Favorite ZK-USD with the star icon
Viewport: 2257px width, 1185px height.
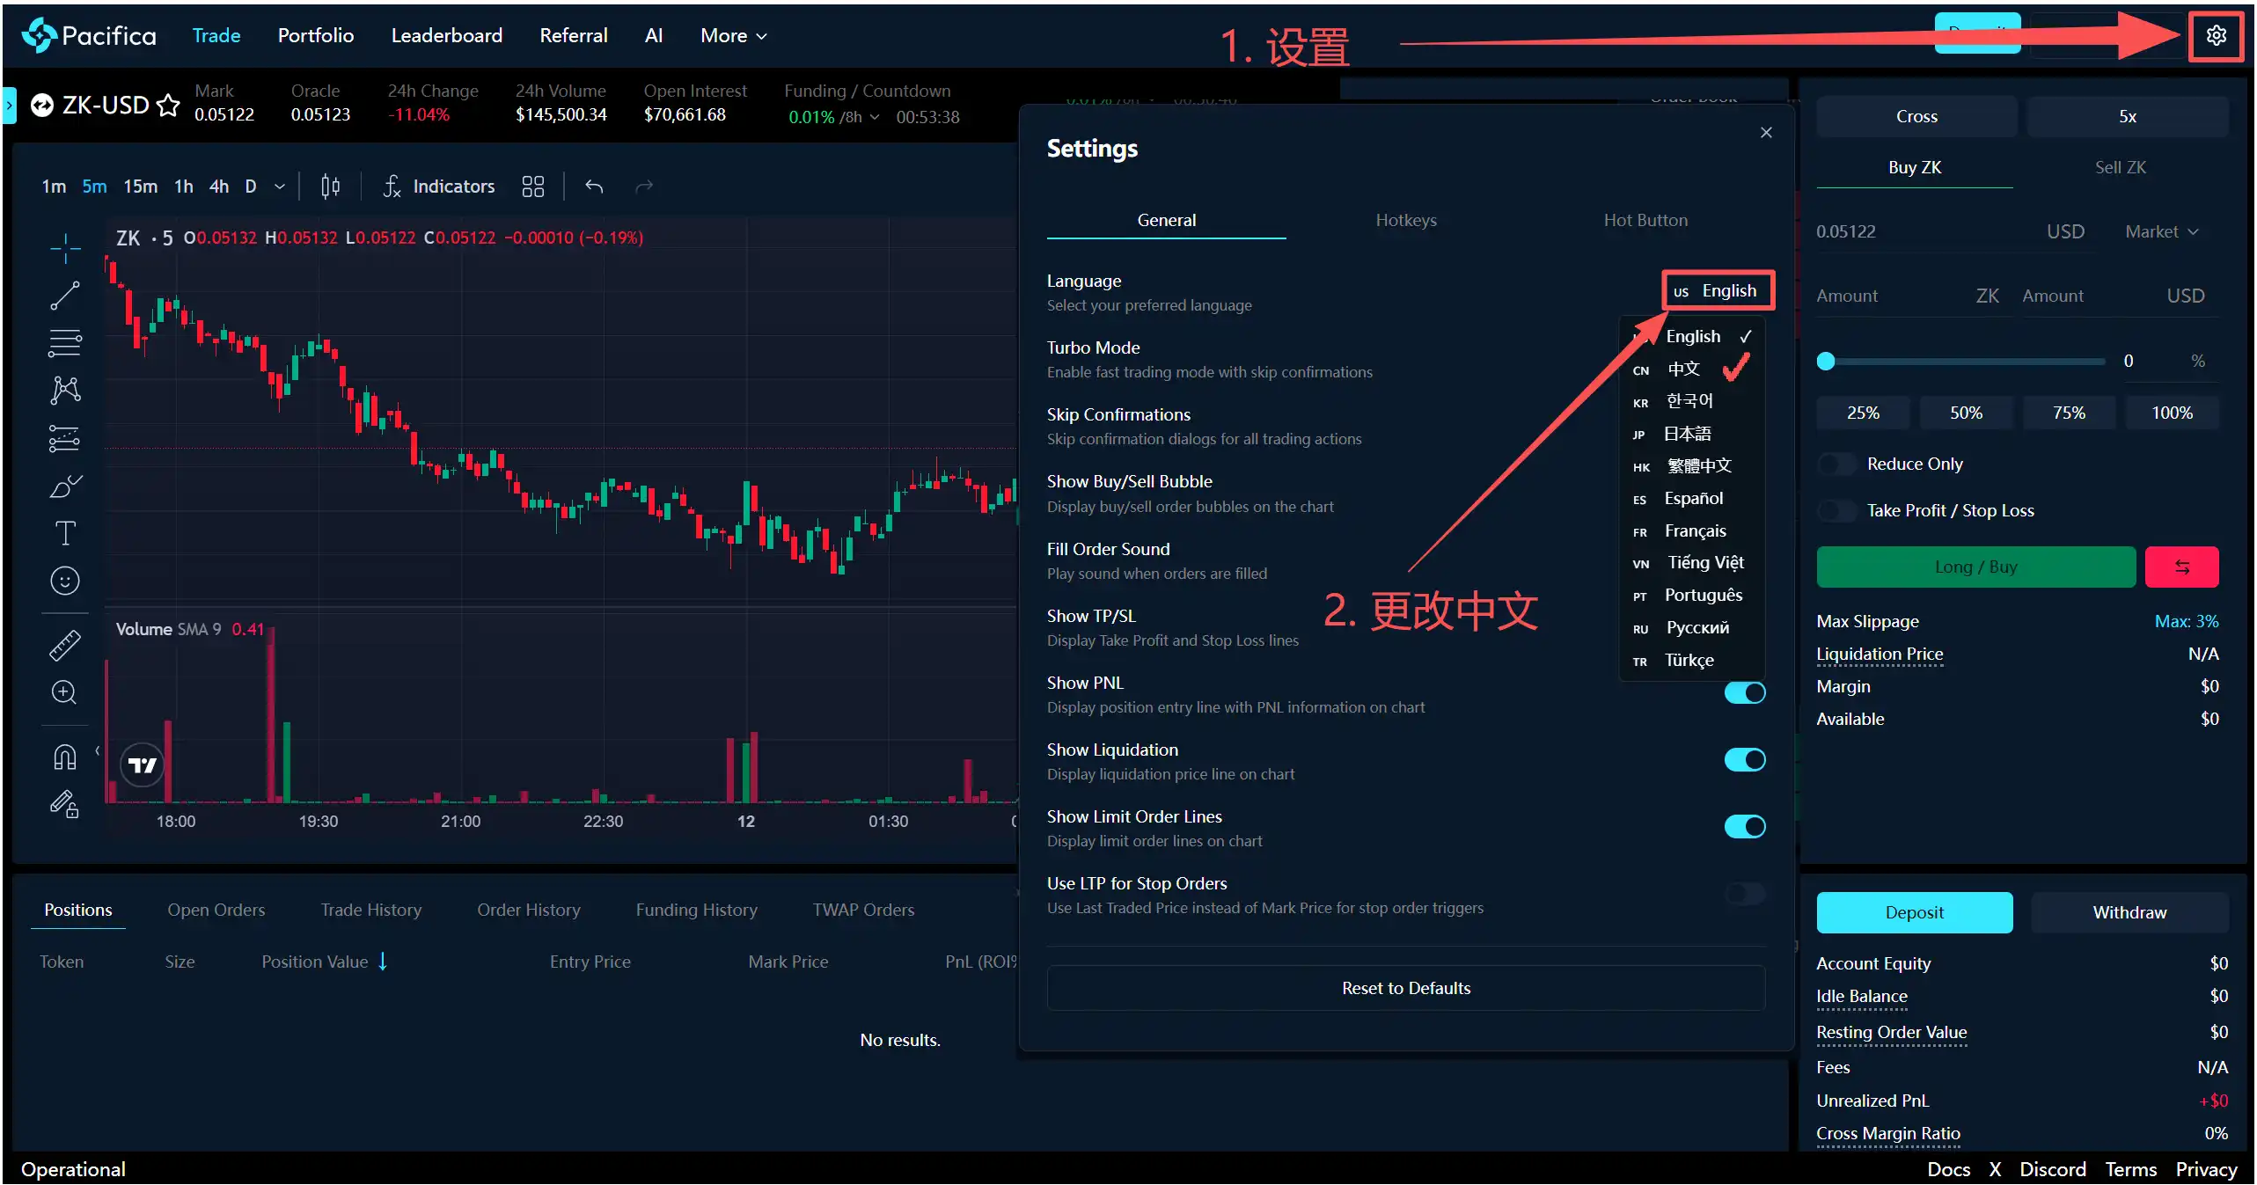[x=168, y=106]
